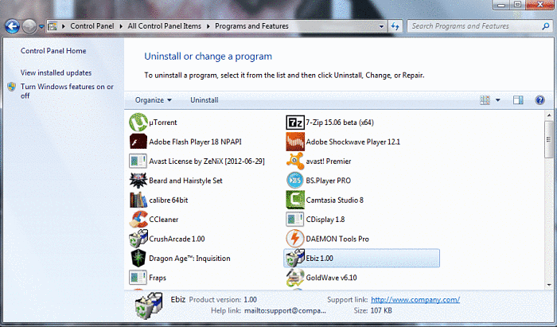
Task: Select the Ebiz 1.00 icon in list
Action: click(x=295, y=258)
